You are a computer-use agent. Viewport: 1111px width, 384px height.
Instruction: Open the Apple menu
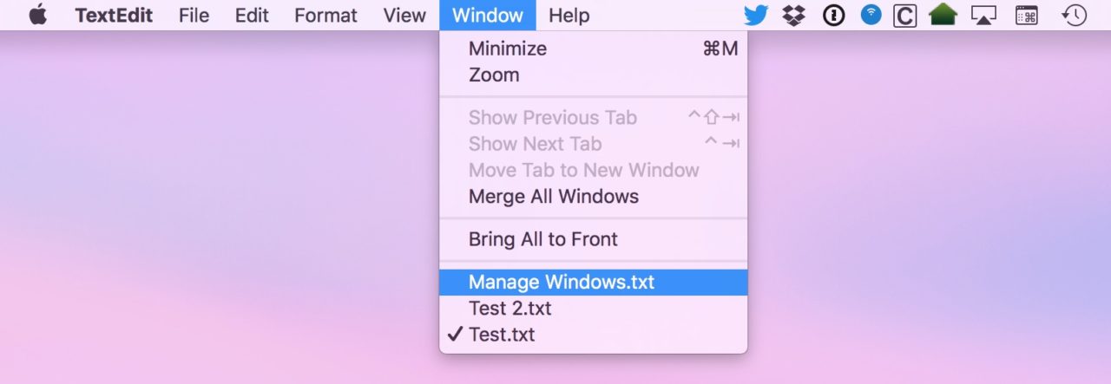click(x=37, y=15)
